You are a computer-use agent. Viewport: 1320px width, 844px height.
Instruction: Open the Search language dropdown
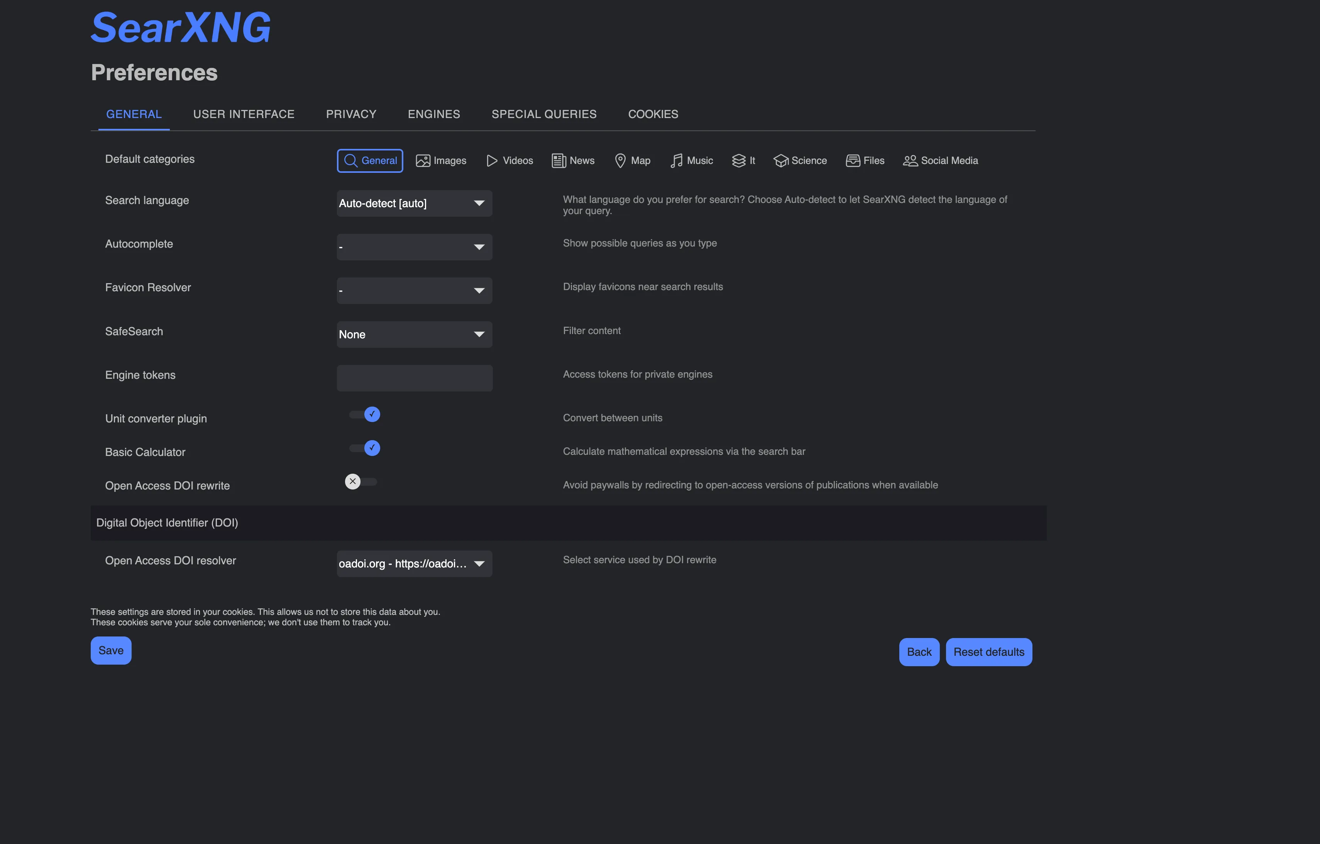pyautogui.click(x=414, y=203)
